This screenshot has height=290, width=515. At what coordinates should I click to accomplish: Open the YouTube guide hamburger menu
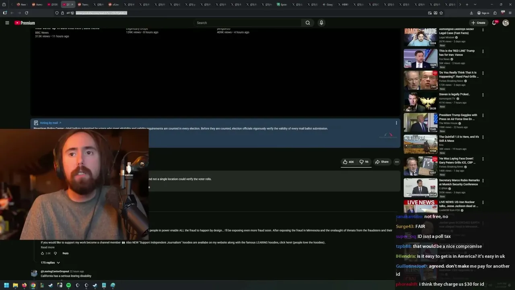pos(7,23)
